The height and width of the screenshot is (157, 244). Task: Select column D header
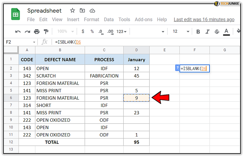click(136, 50)
